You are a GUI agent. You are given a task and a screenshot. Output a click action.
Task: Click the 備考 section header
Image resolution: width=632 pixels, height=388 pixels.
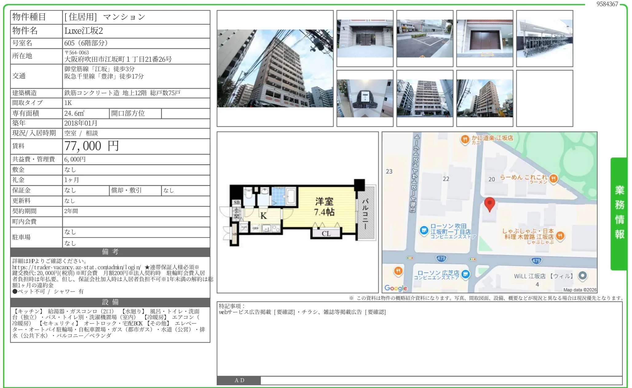110,252
